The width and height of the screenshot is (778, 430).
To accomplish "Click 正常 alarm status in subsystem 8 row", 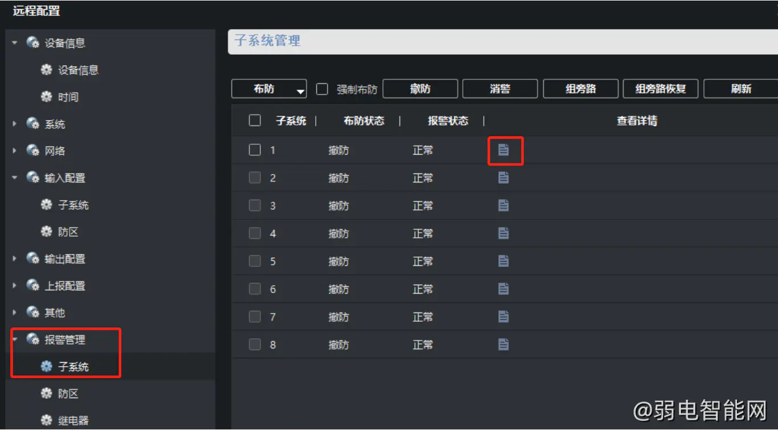I will (x=423, y=344).
